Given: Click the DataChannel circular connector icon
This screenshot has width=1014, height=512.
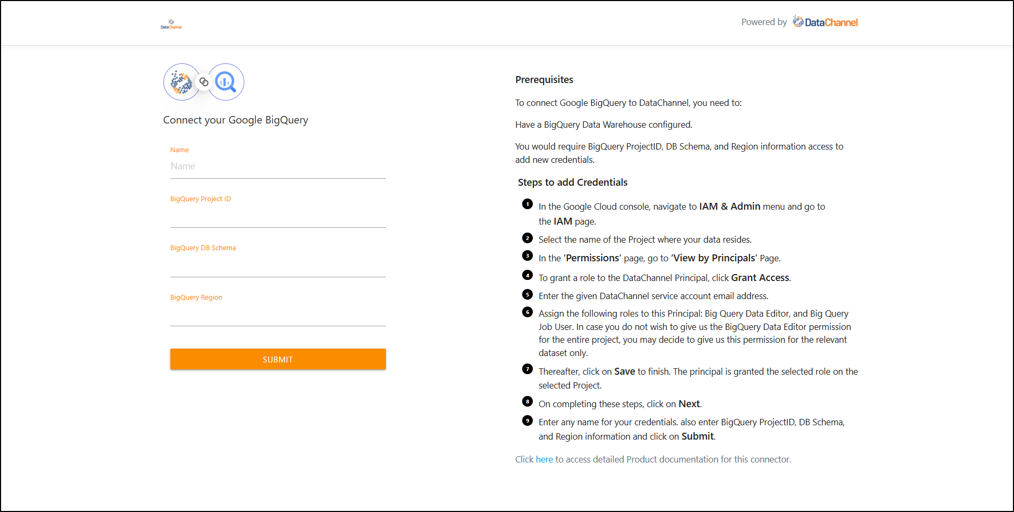Looking at the screenshot, I should [182, 82].
